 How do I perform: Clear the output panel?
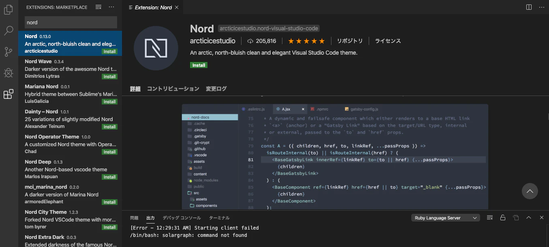pyautogui.click(x=490, y=218)
